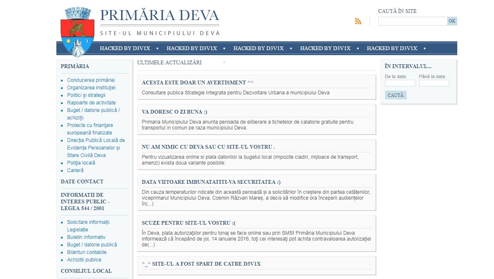Click the 'Până la data' date field
The image size is (494, 279).
coord(434,83)
